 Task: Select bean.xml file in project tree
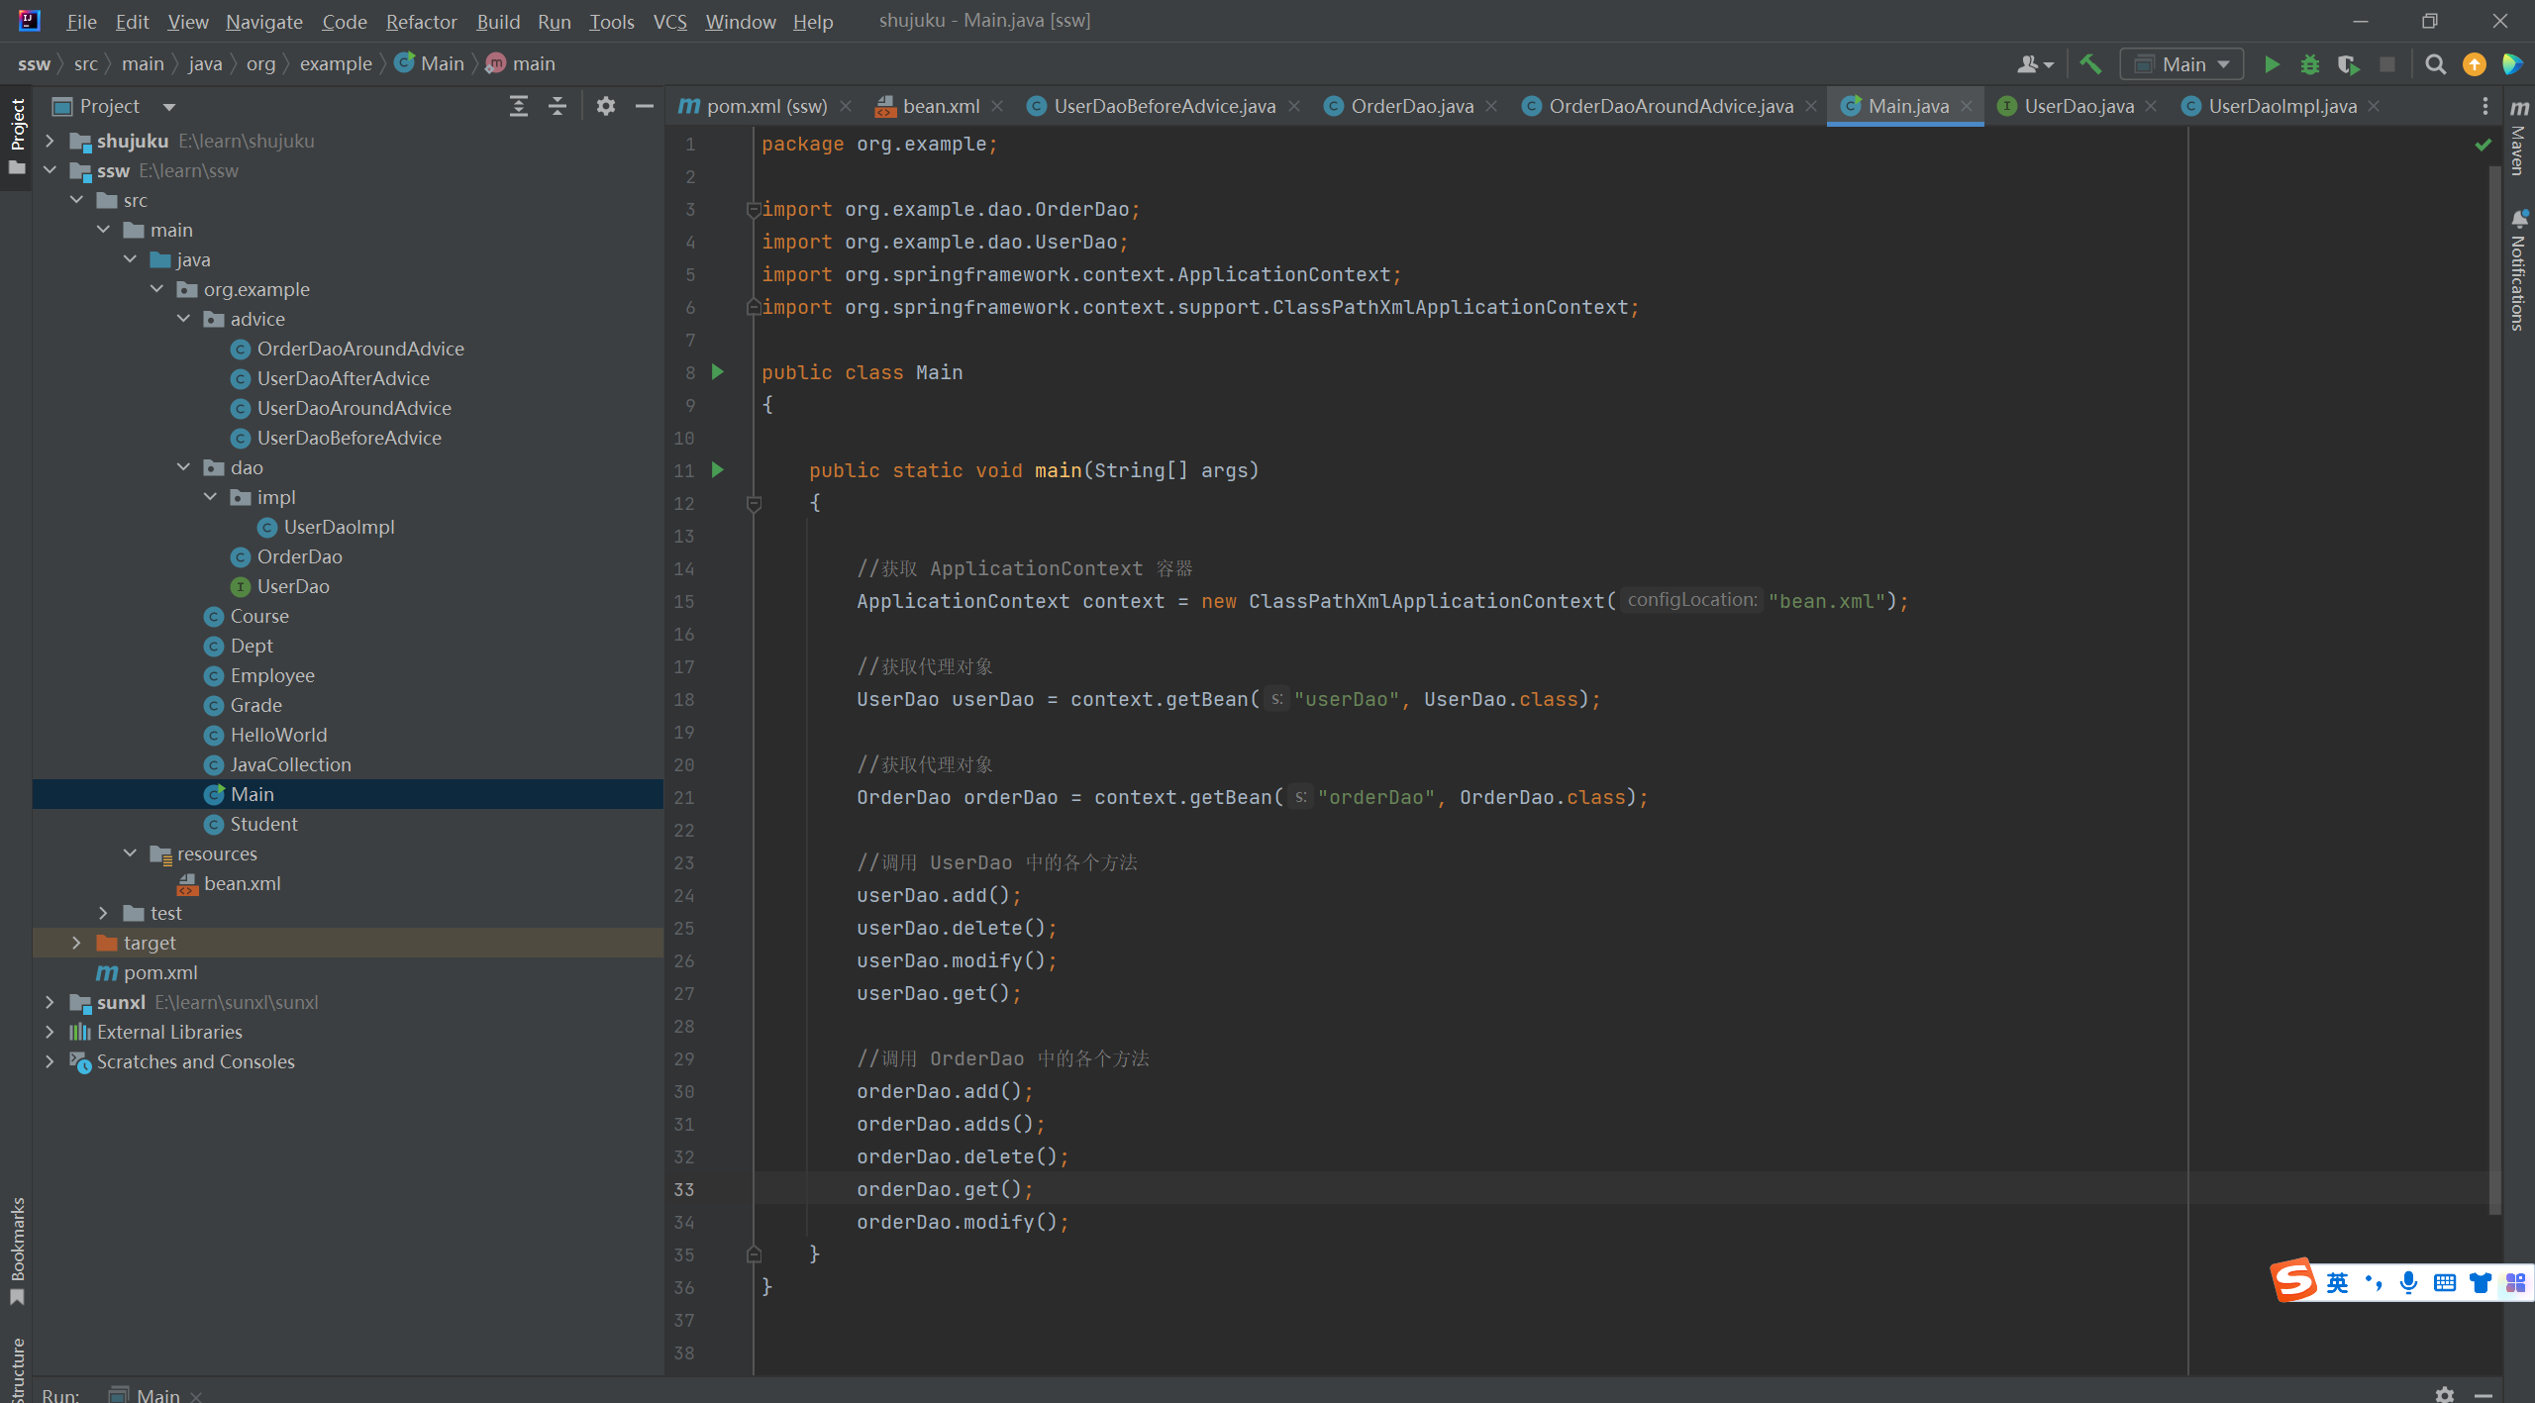[x=242, y=883]
